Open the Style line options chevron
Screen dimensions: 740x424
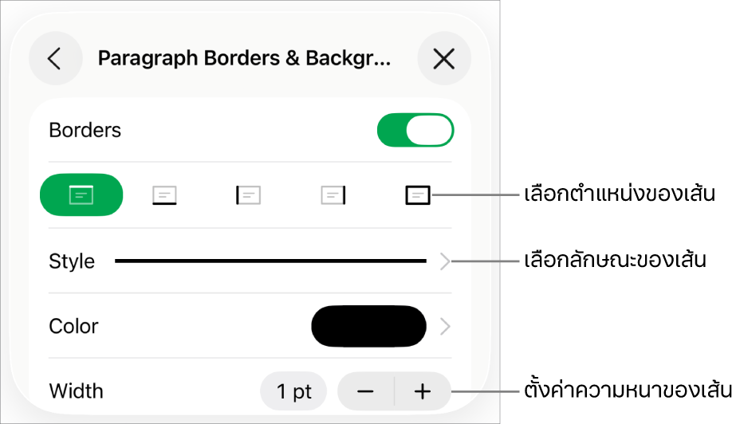tap(445, 261)
